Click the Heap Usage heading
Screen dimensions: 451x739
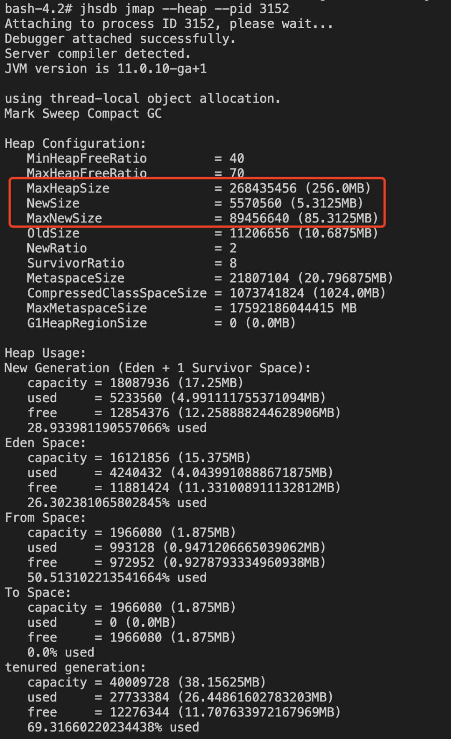point(45,353)
